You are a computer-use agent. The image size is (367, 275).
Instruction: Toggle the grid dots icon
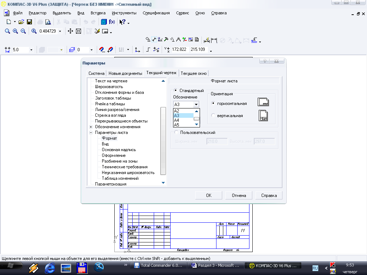tap(121, 49)
